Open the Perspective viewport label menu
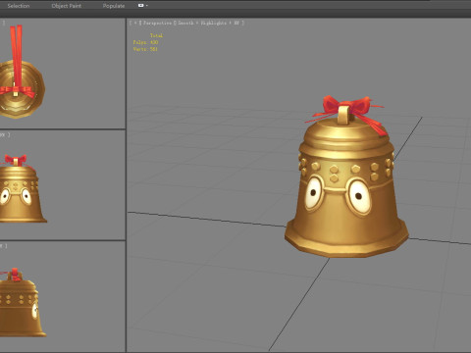Screen dimensions: 471x353 [157, 23]
